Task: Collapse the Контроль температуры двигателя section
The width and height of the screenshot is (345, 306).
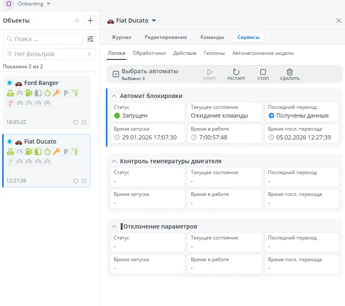Action: (114, 161)
